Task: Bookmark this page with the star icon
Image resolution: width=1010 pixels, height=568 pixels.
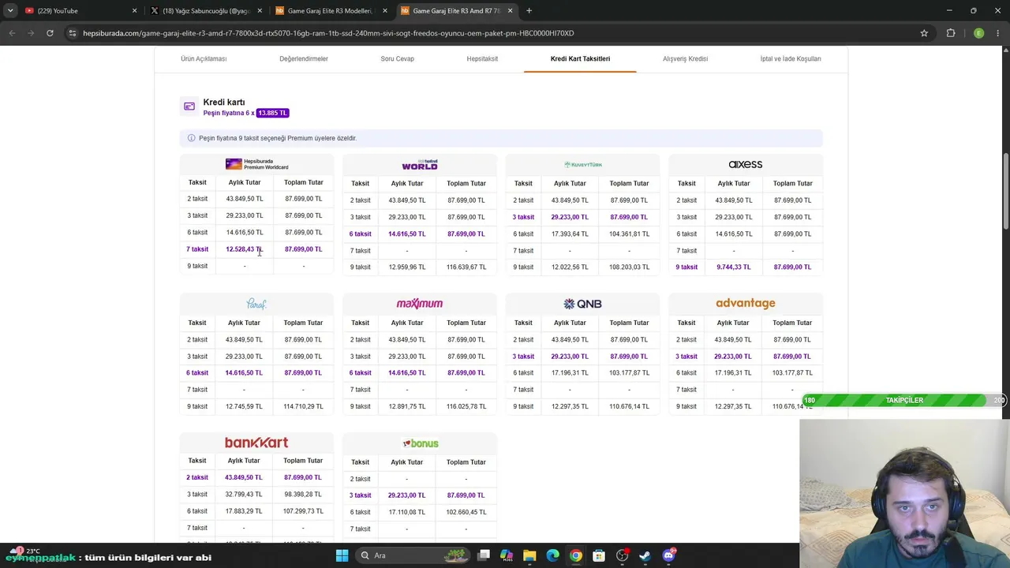Action: point(924,33)
